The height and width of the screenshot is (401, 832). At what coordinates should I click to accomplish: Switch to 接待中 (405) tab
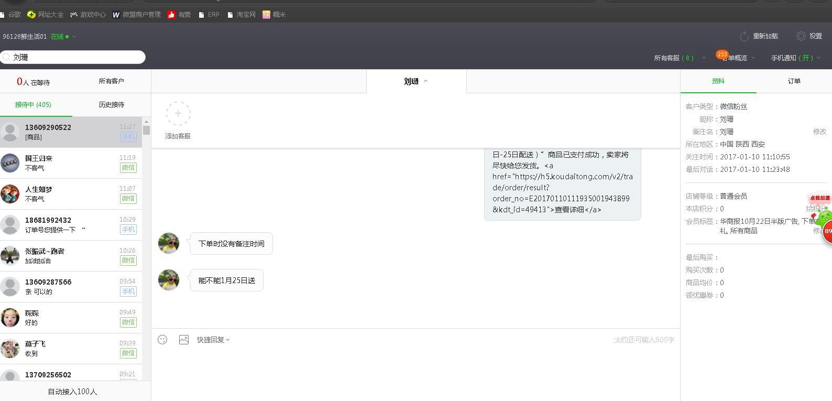[x=33, y=105]
